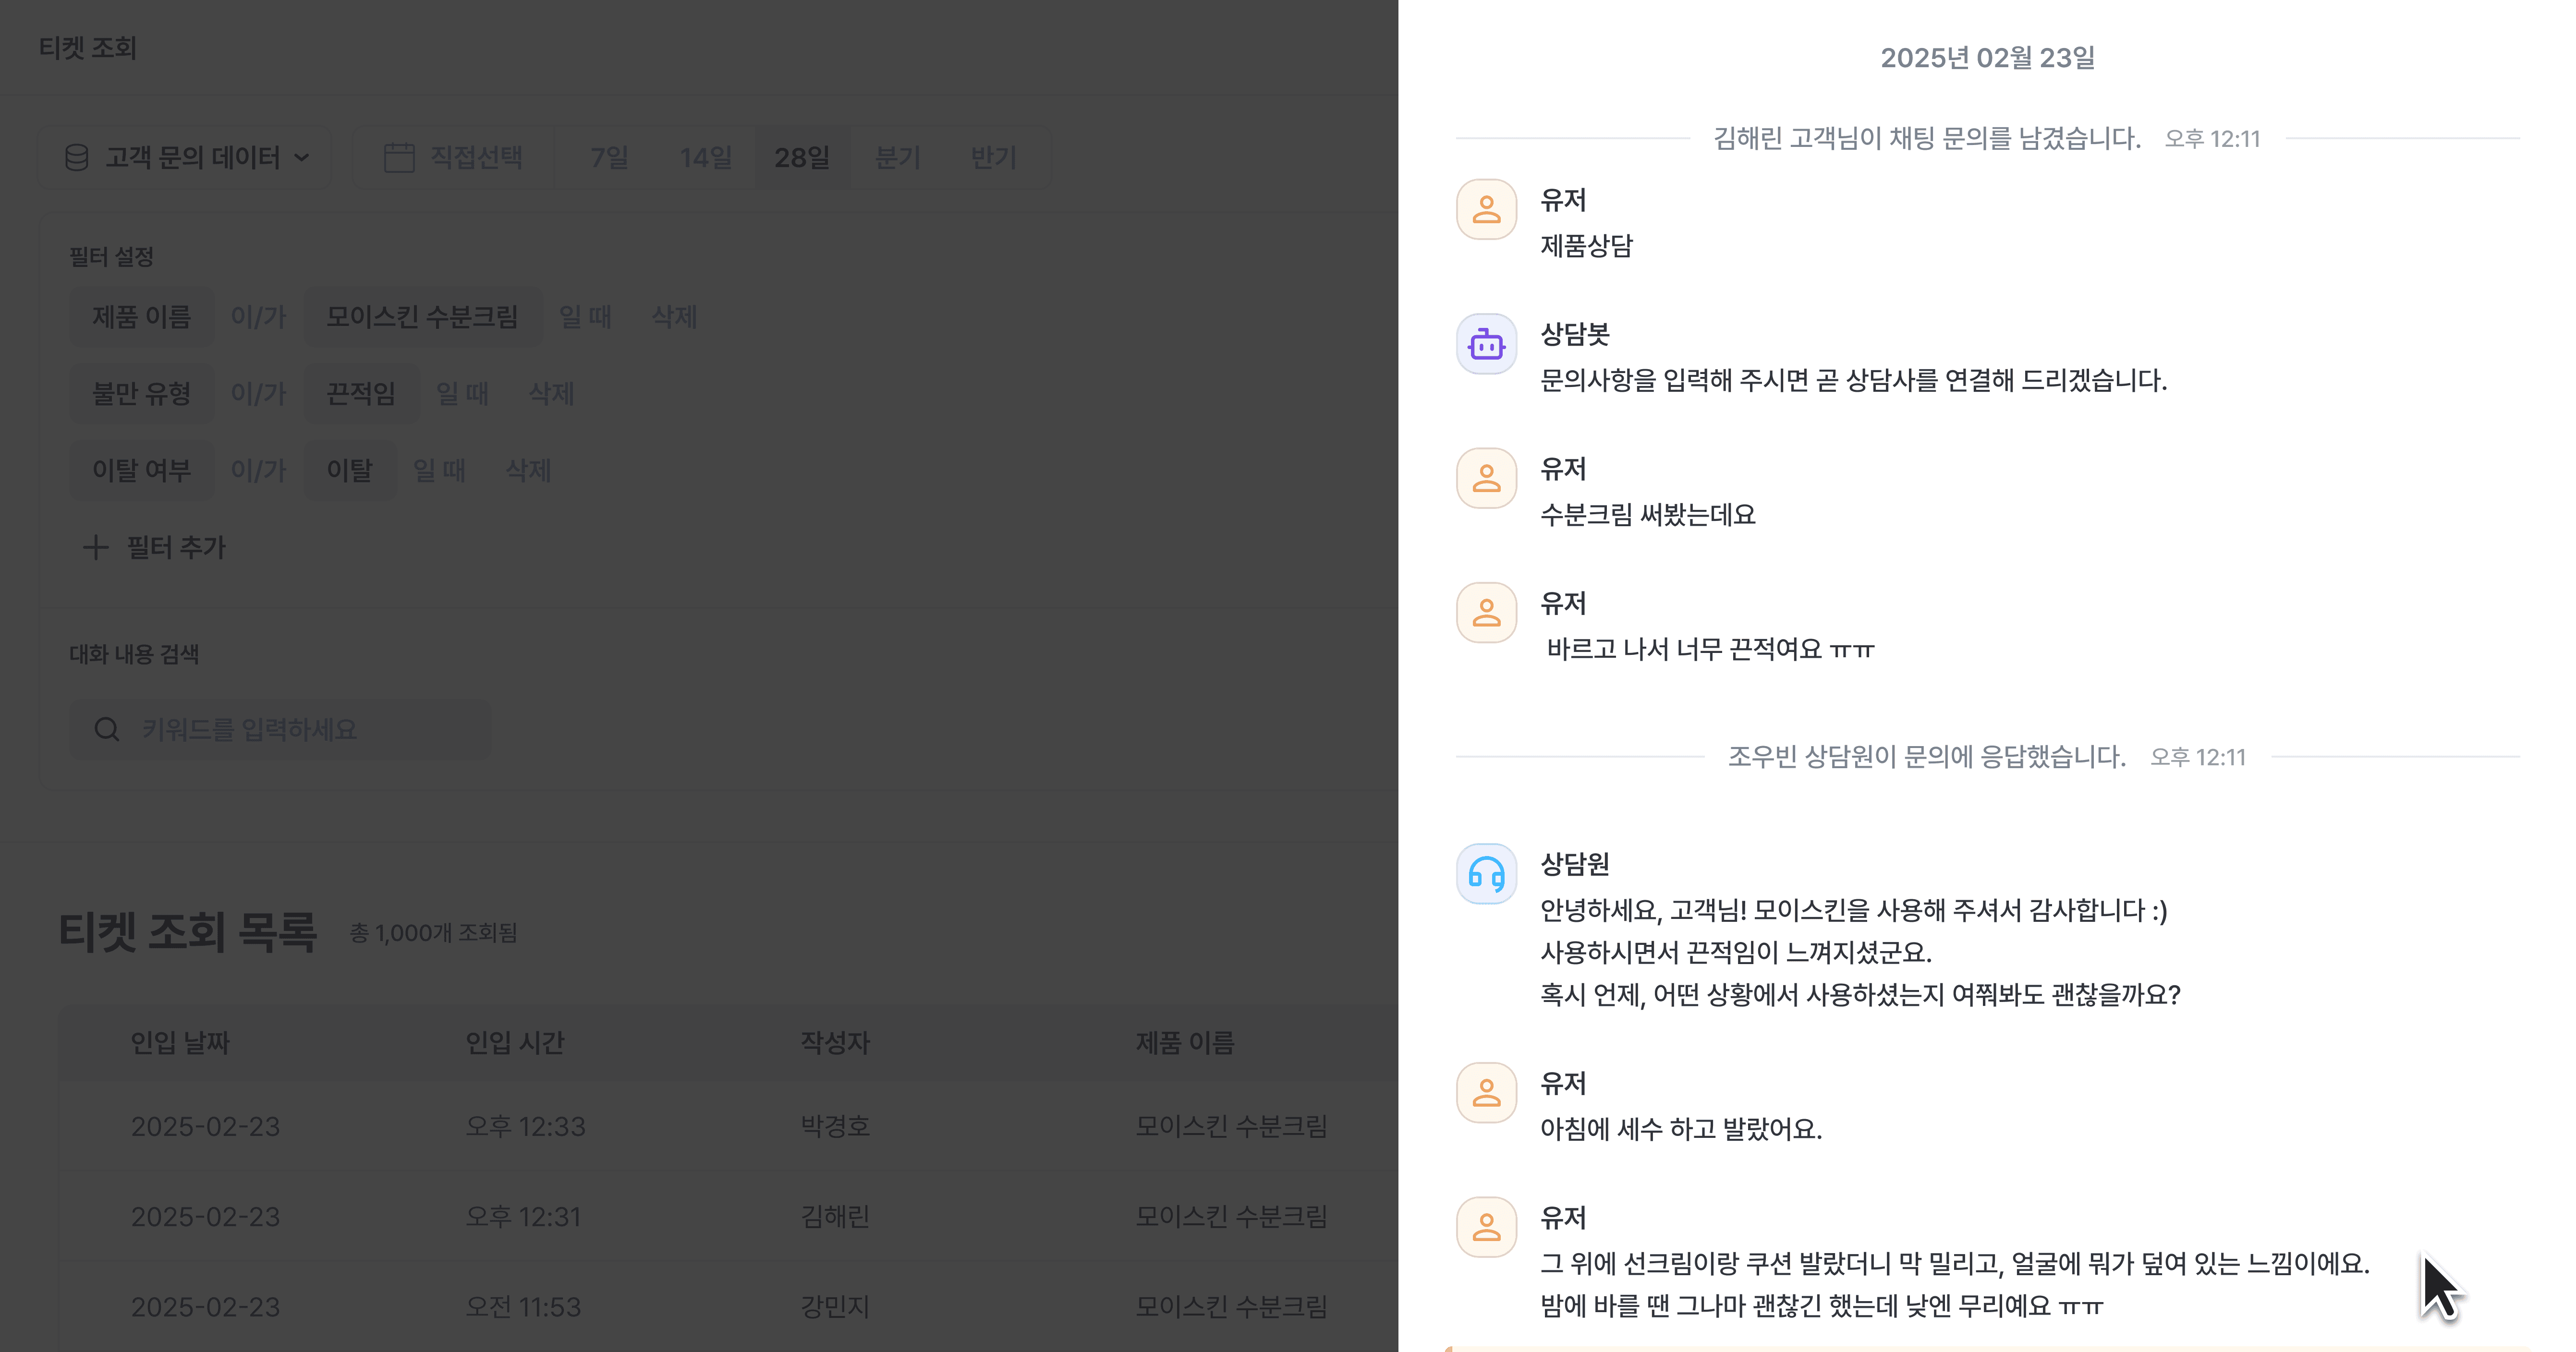Click the 티켓 조회 page title

coord(87,48)
